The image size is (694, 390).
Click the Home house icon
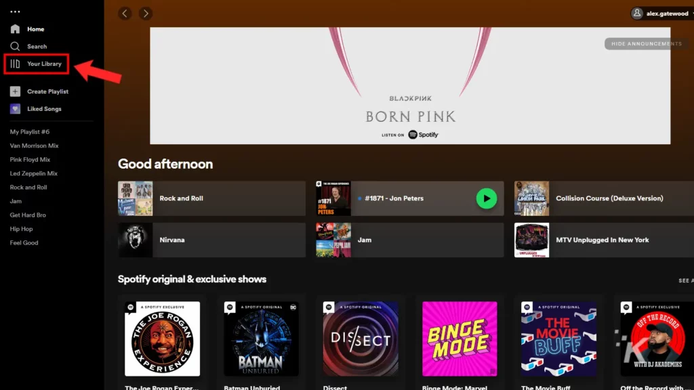point(15,29)
